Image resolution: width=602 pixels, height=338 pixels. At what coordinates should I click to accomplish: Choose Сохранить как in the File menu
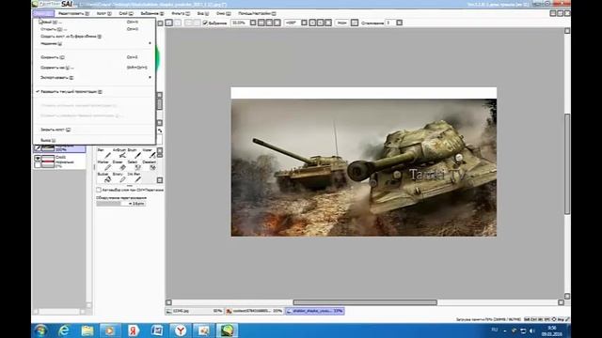(94, 68)
